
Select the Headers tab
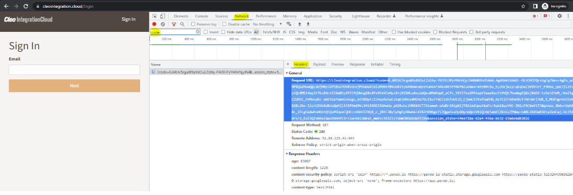coord(301,65)
